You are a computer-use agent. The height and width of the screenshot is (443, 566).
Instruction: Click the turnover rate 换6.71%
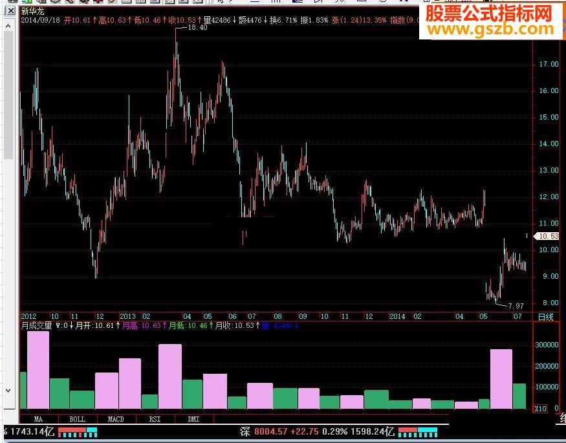(x=283, y=20)
